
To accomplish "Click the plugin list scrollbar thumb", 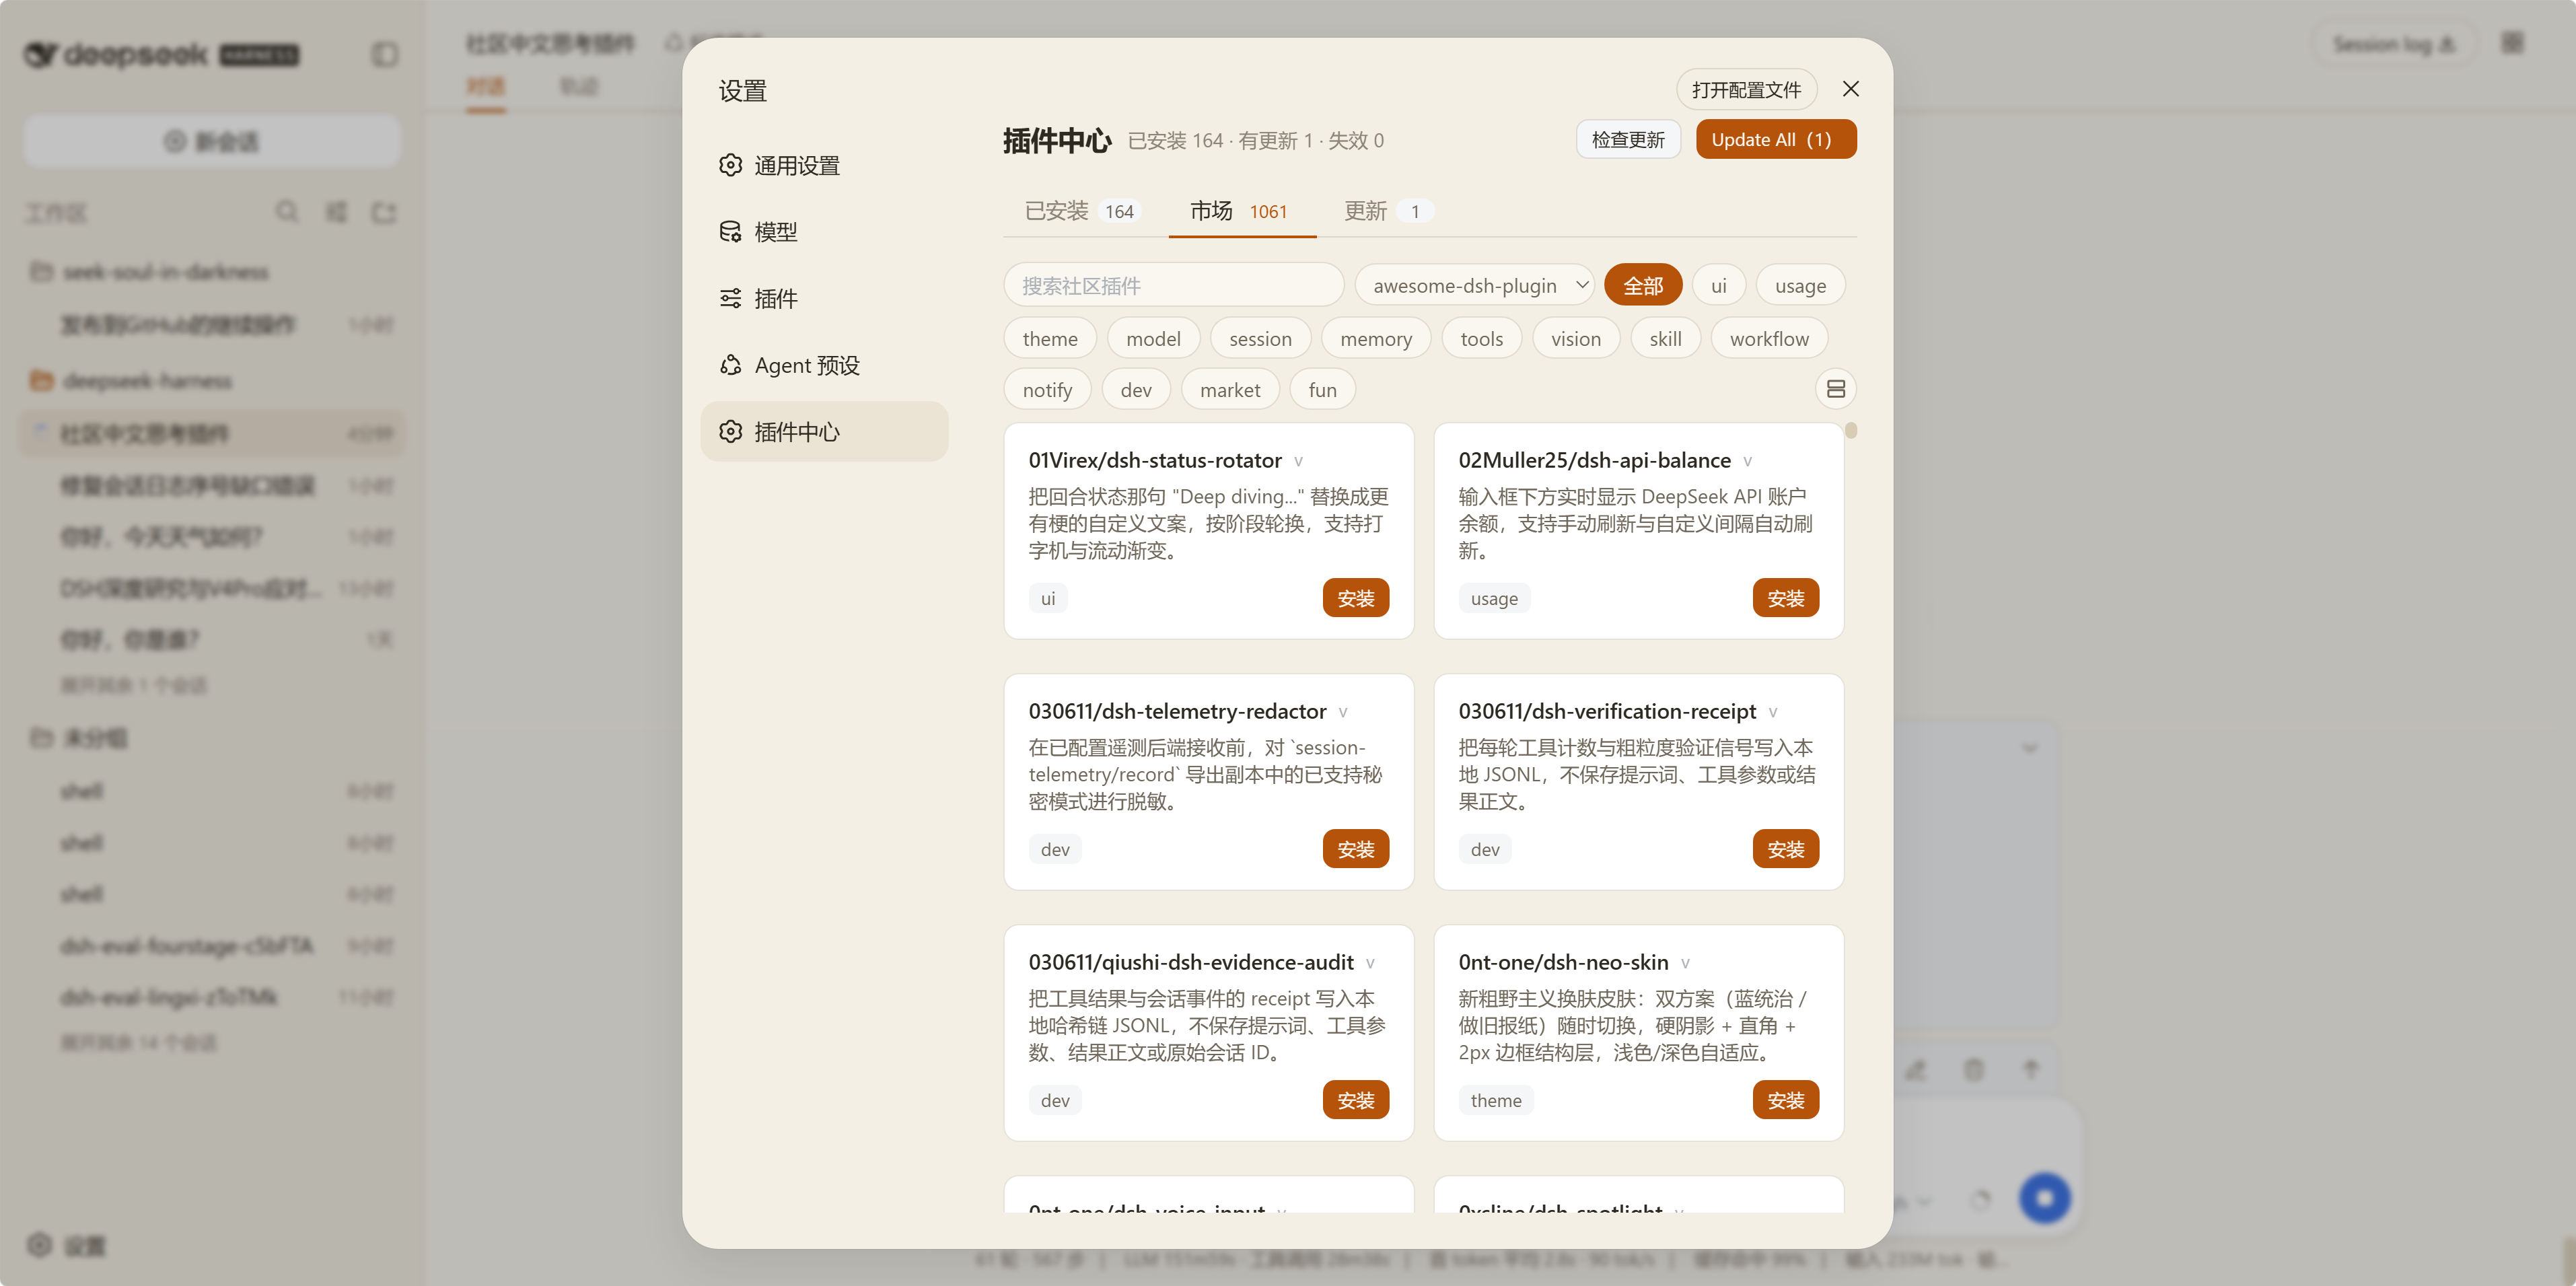I will click(x=1851, y=431).
